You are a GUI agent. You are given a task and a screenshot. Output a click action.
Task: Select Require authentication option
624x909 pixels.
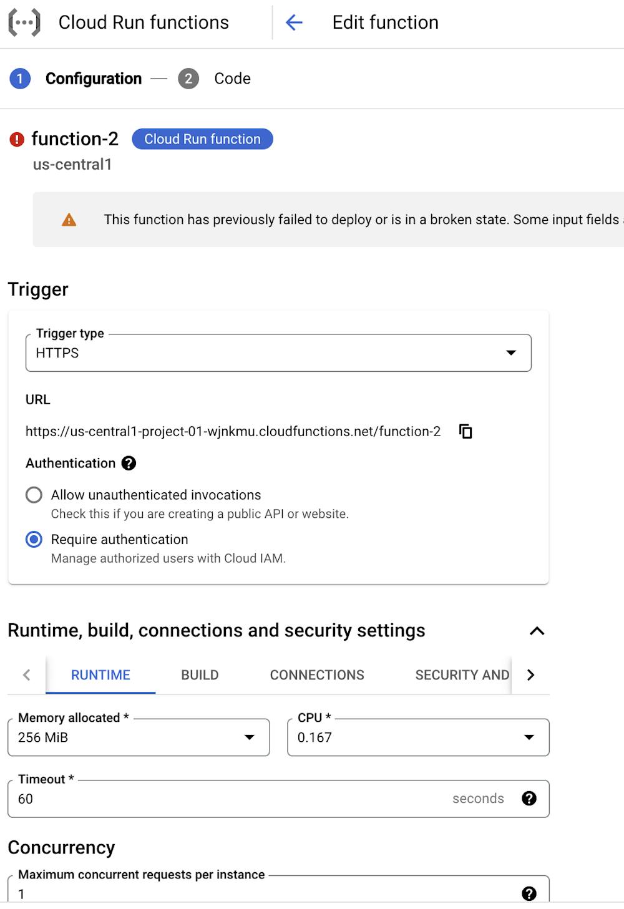pyautogui.click(x=34, y=540)
